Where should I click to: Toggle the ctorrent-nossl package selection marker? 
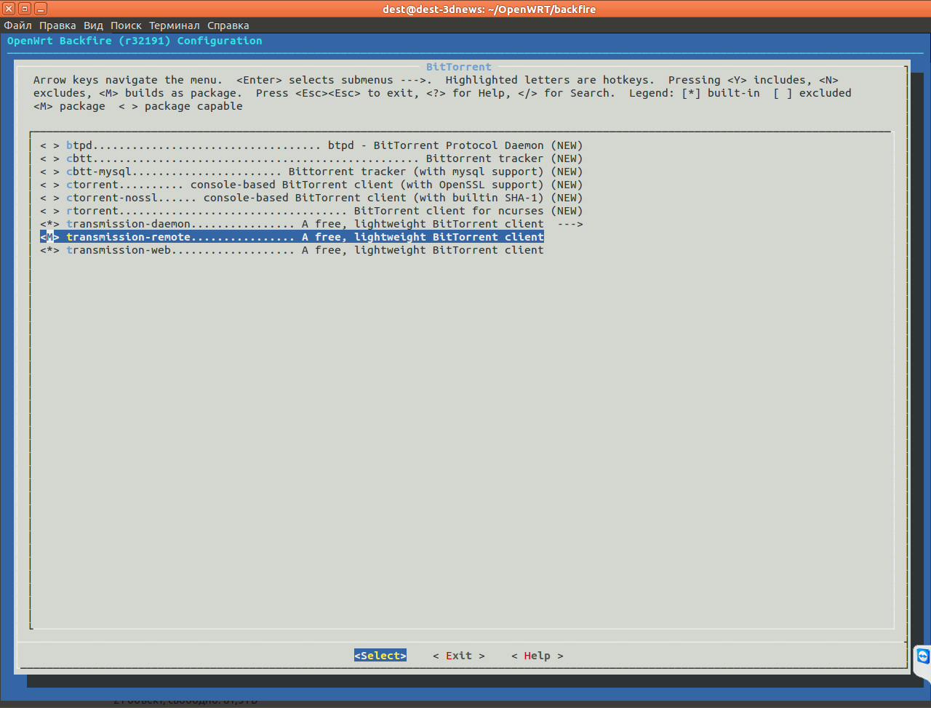click(x=49, y=198)
